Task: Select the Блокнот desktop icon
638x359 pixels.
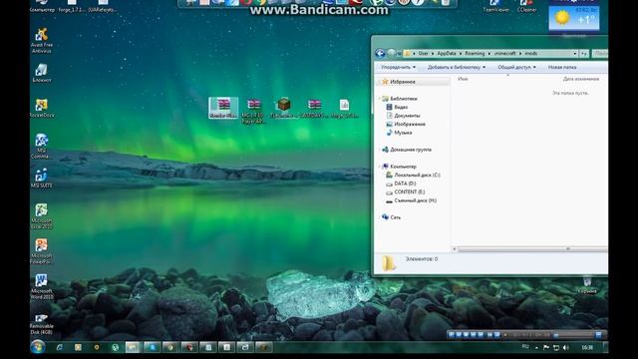Action: pyautogui.click(x=41, y=73)
